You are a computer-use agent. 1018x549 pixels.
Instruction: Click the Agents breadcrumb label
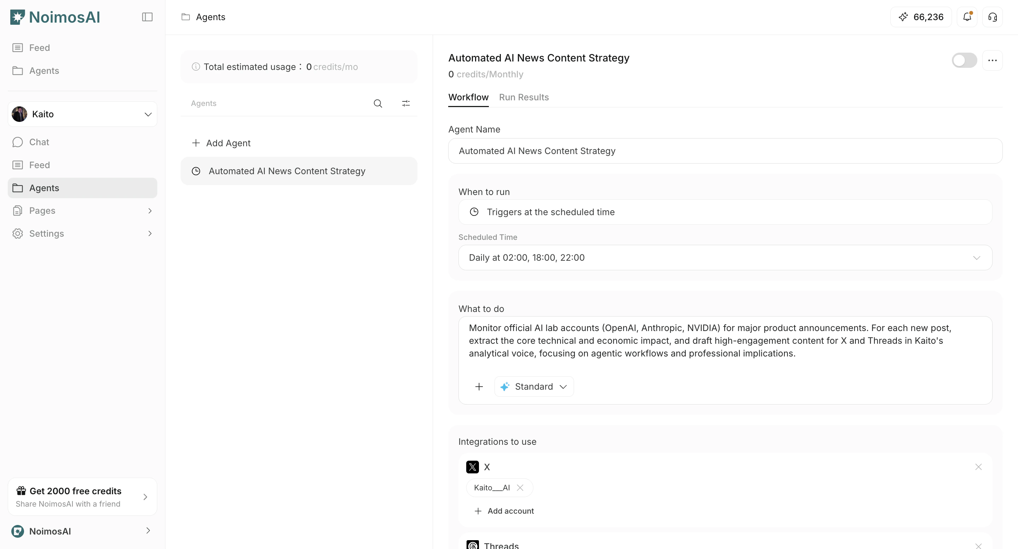(x=211, y=17)
